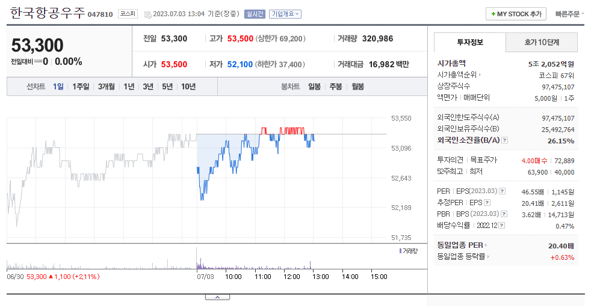Click the 동일업종 PER value 20.40배

(561, 246)
